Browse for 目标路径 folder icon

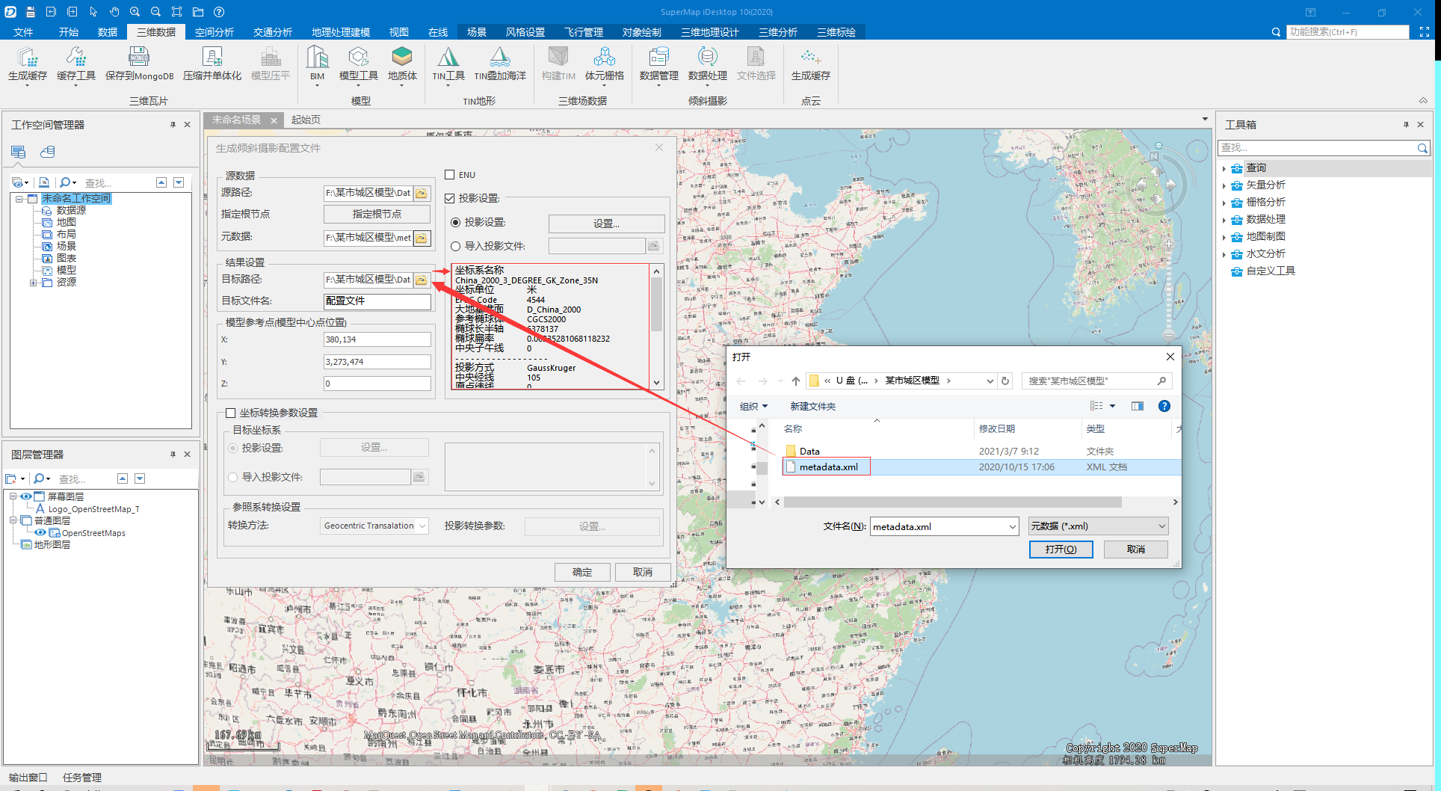point(422,280)
